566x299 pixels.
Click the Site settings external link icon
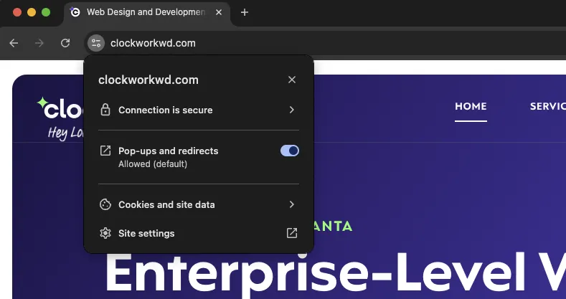[x=292, y=233]
